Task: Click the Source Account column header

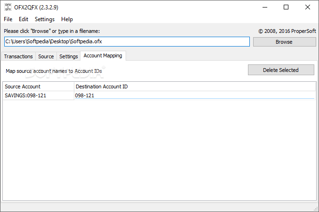Action: [x=39, y=86]
